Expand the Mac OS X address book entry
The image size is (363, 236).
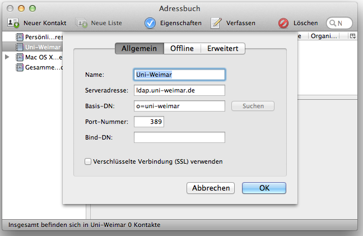(7, 57)
